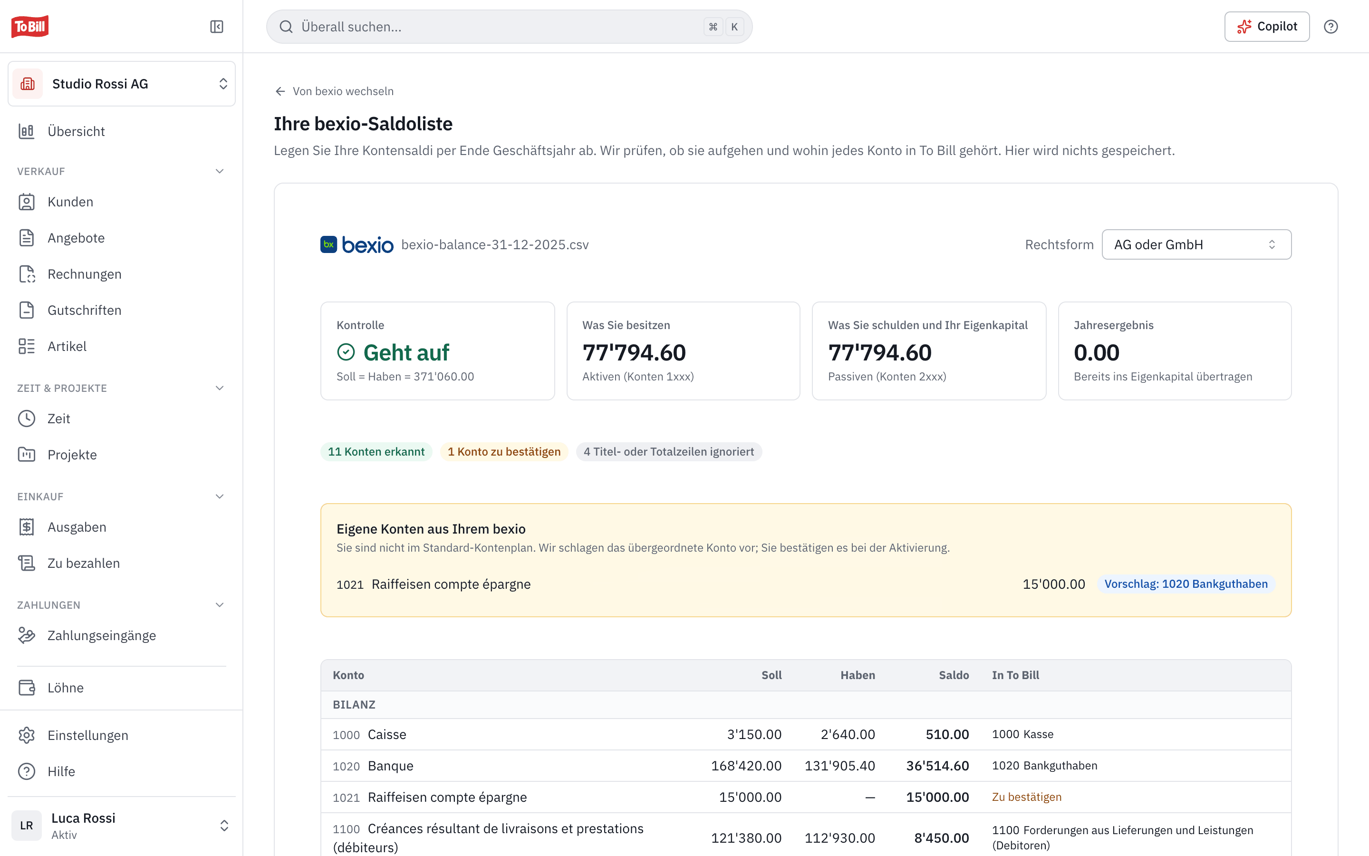This screenshot has height=856, width=1369.
Task: Click the Projekte folder icon
Action: click(x=27, y=455)
